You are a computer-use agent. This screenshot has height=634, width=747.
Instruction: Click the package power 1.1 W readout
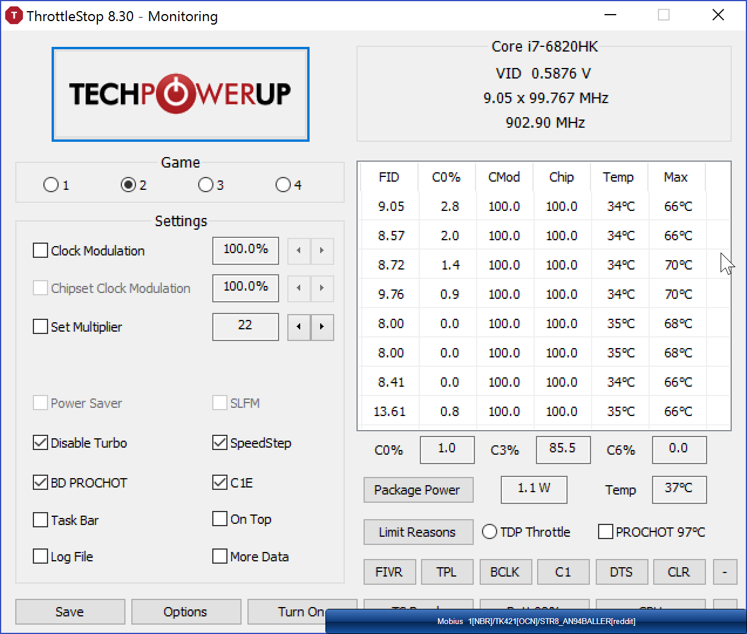[534, 489]
